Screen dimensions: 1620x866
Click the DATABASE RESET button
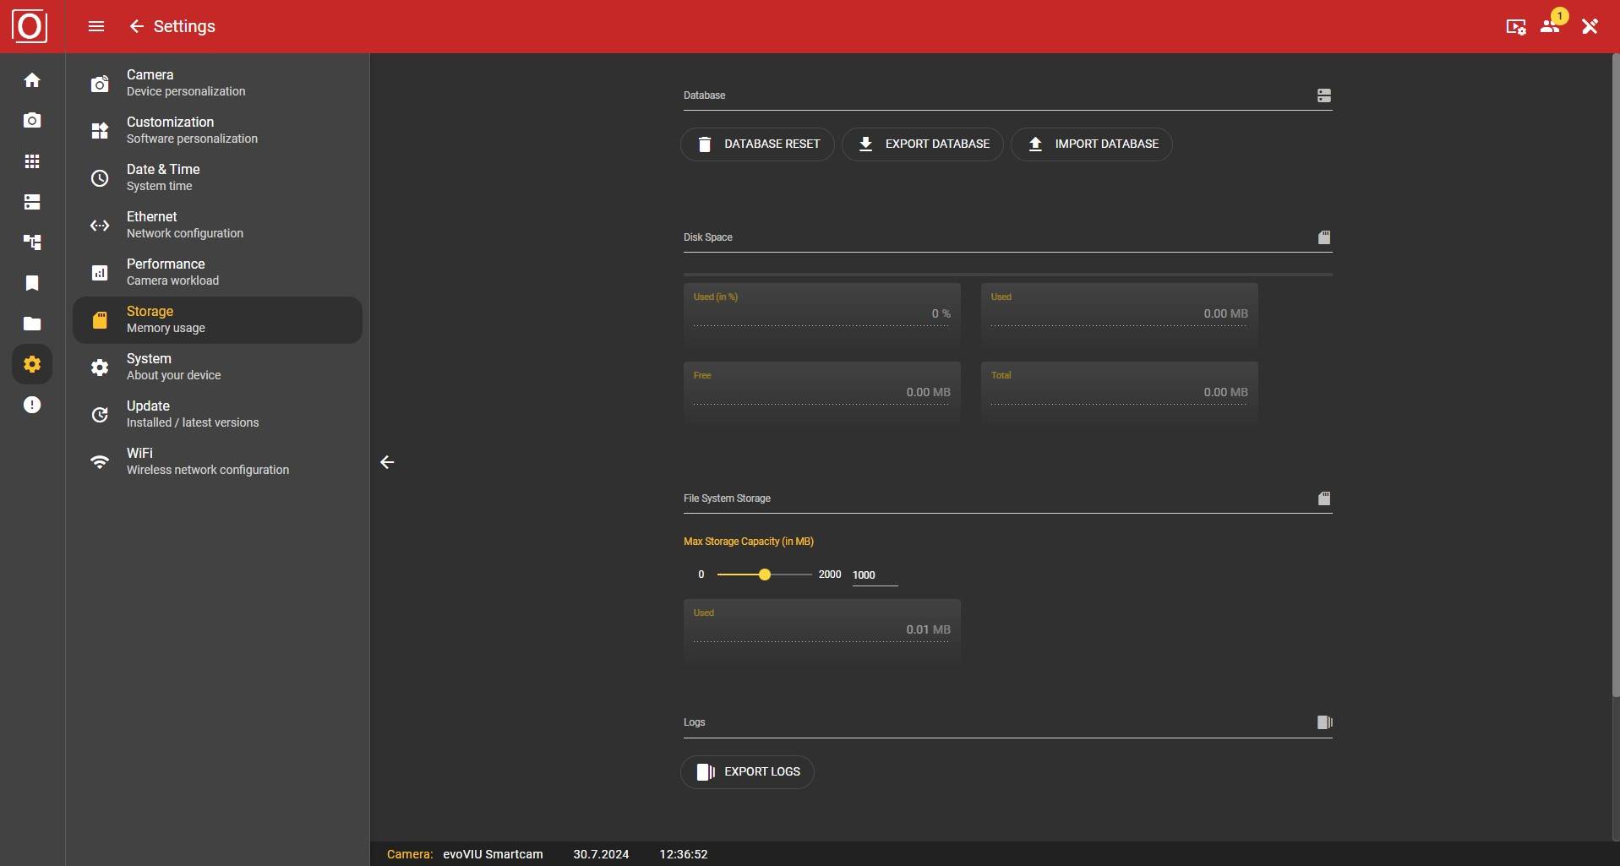pos(757,144)
